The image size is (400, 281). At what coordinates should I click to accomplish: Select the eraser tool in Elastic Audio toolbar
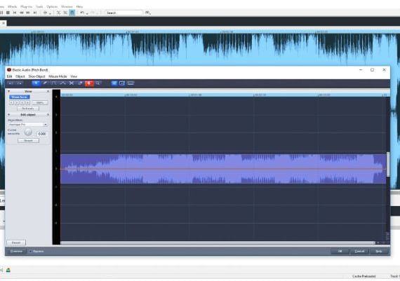[80, 83]
